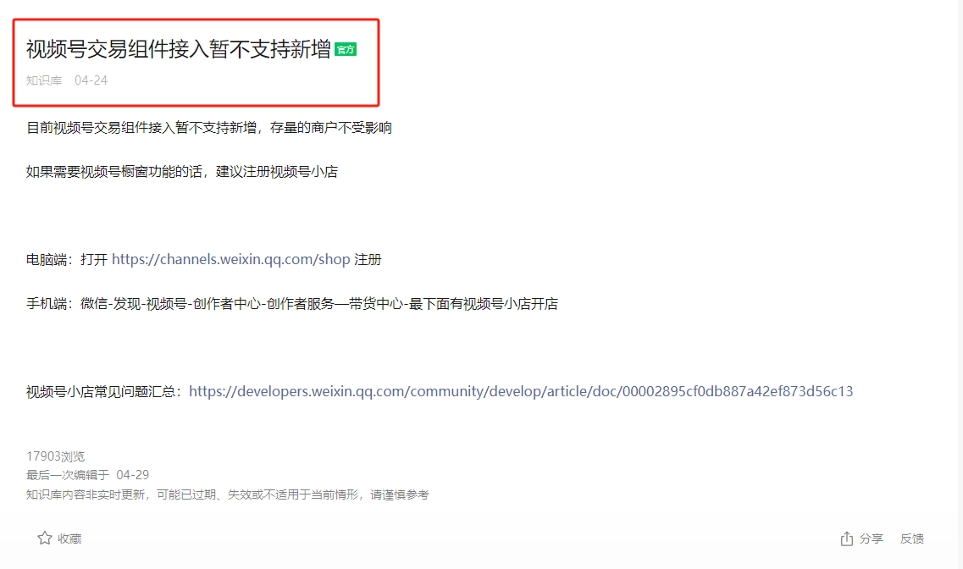Click the share arrow icon
Screen dimensions: 963x569
846,539
